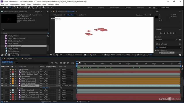This screenshot has height=103, width=184.
Task: Select the Rotation tool
Action: tap(14, 7)
